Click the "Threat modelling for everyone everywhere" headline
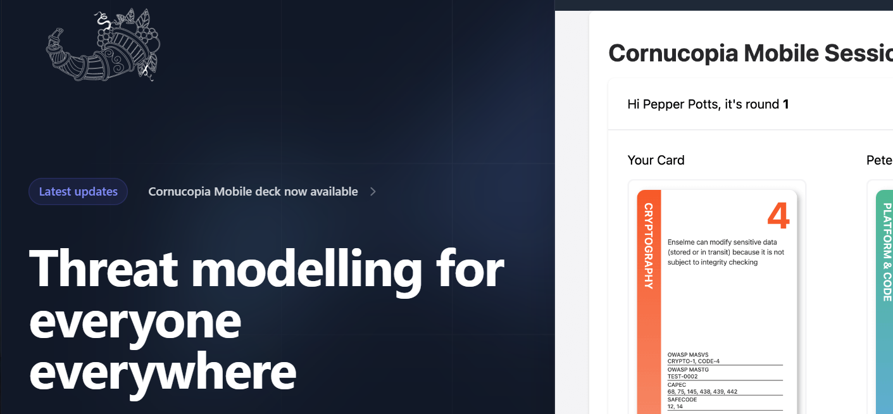This screenshot has height=414, width=893. 266,318
